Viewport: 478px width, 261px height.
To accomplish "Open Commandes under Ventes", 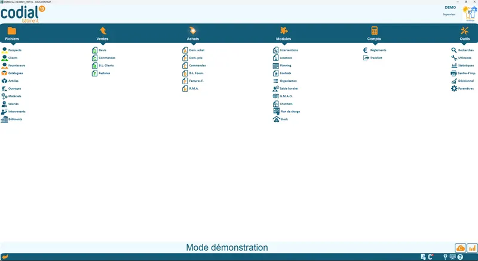I will point(103,58).
